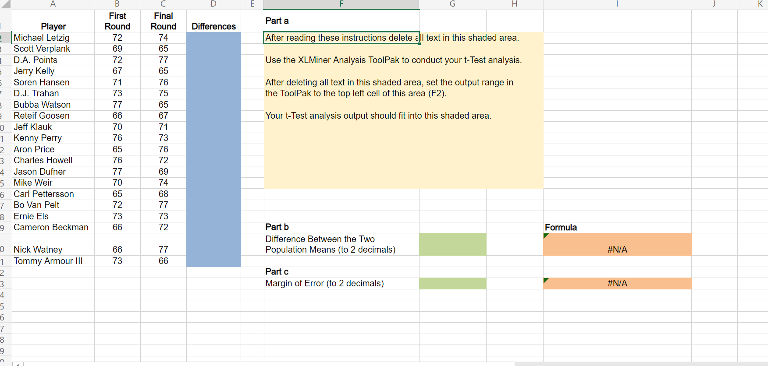Select the cell 'Bo Van Pelt'
The height and width of the screenshot is (366, 768).
point(53,205)
